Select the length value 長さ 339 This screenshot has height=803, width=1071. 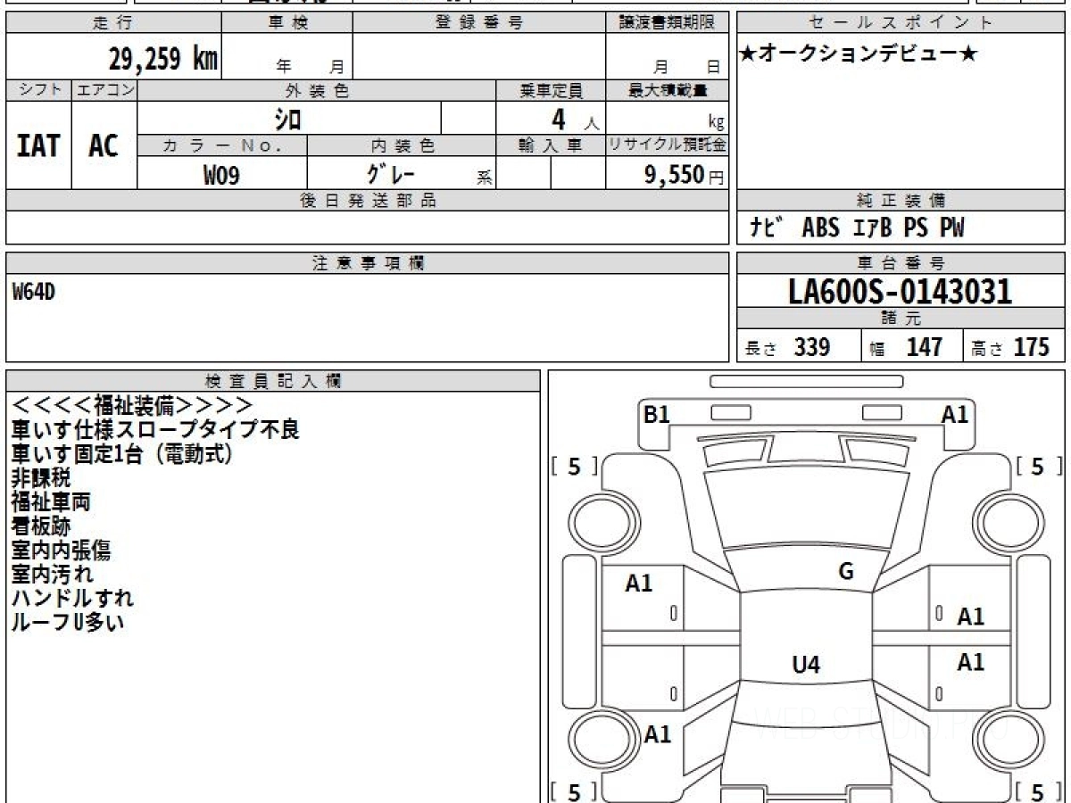click(788, 347)
